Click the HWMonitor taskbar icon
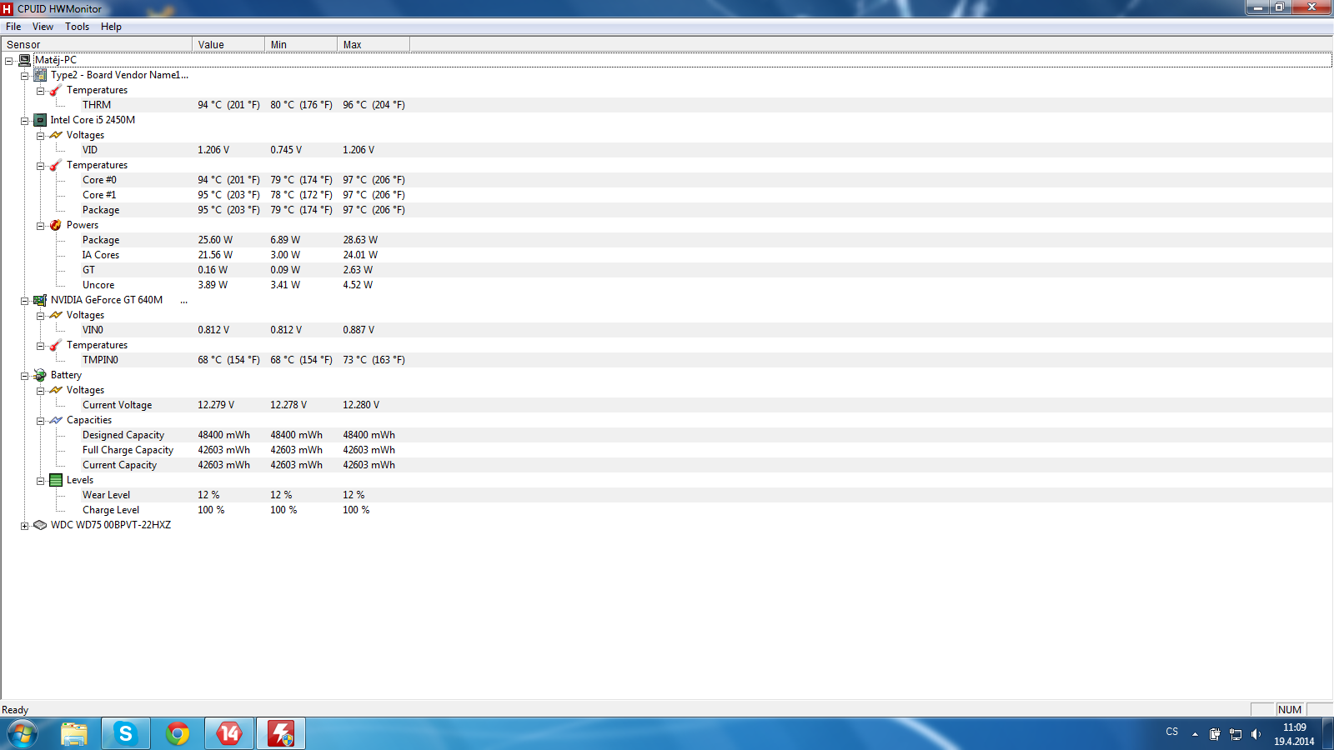Viewport: 1334px width, 750px height. click(281, 734)
